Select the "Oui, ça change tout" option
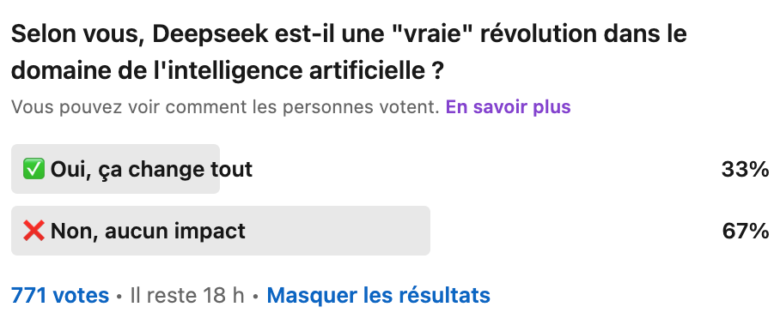 pos(390,169)
